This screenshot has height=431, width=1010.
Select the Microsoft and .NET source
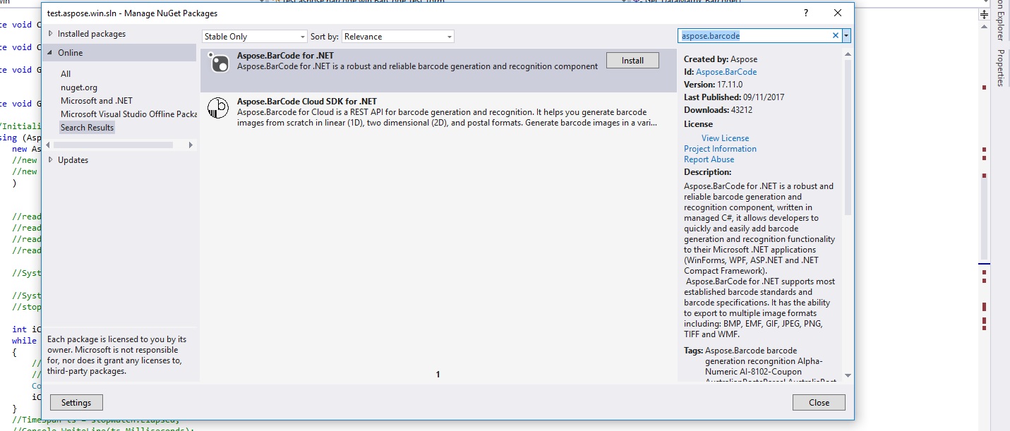click(x=97, y=100)
